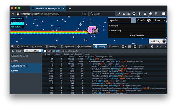
Task: Open the particles.js:503:32 source link
Action: pos(123,74)
